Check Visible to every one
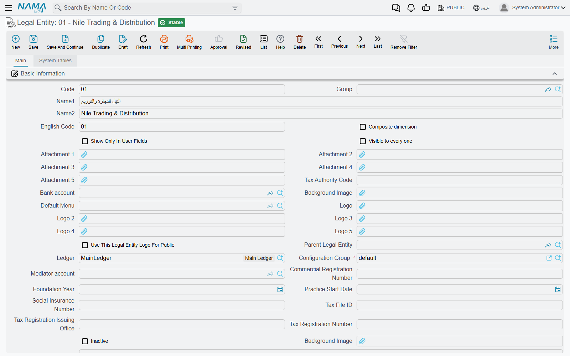This screenshot has height=356, width=570. point(363,141)
